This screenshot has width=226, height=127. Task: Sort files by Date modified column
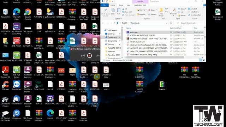coord(176,28)
